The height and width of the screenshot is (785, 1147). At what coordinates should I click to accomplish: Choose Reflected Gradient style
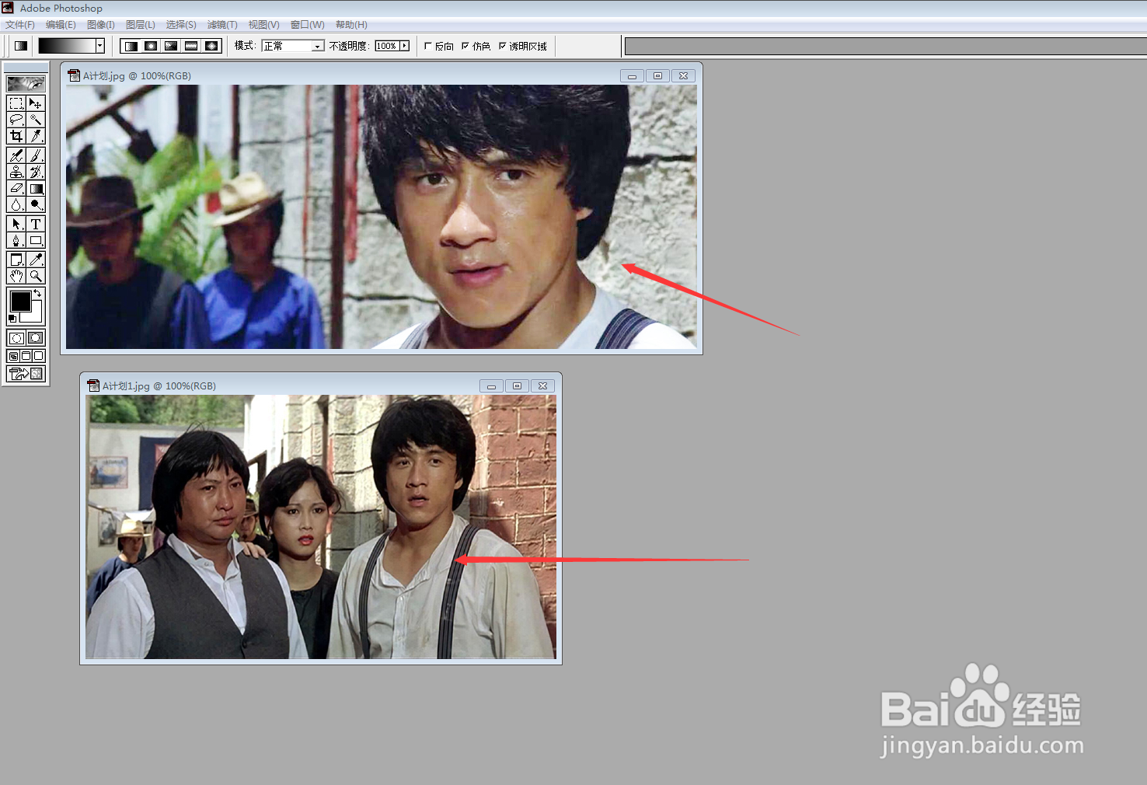pyautogui.click(x=191, y=46)
